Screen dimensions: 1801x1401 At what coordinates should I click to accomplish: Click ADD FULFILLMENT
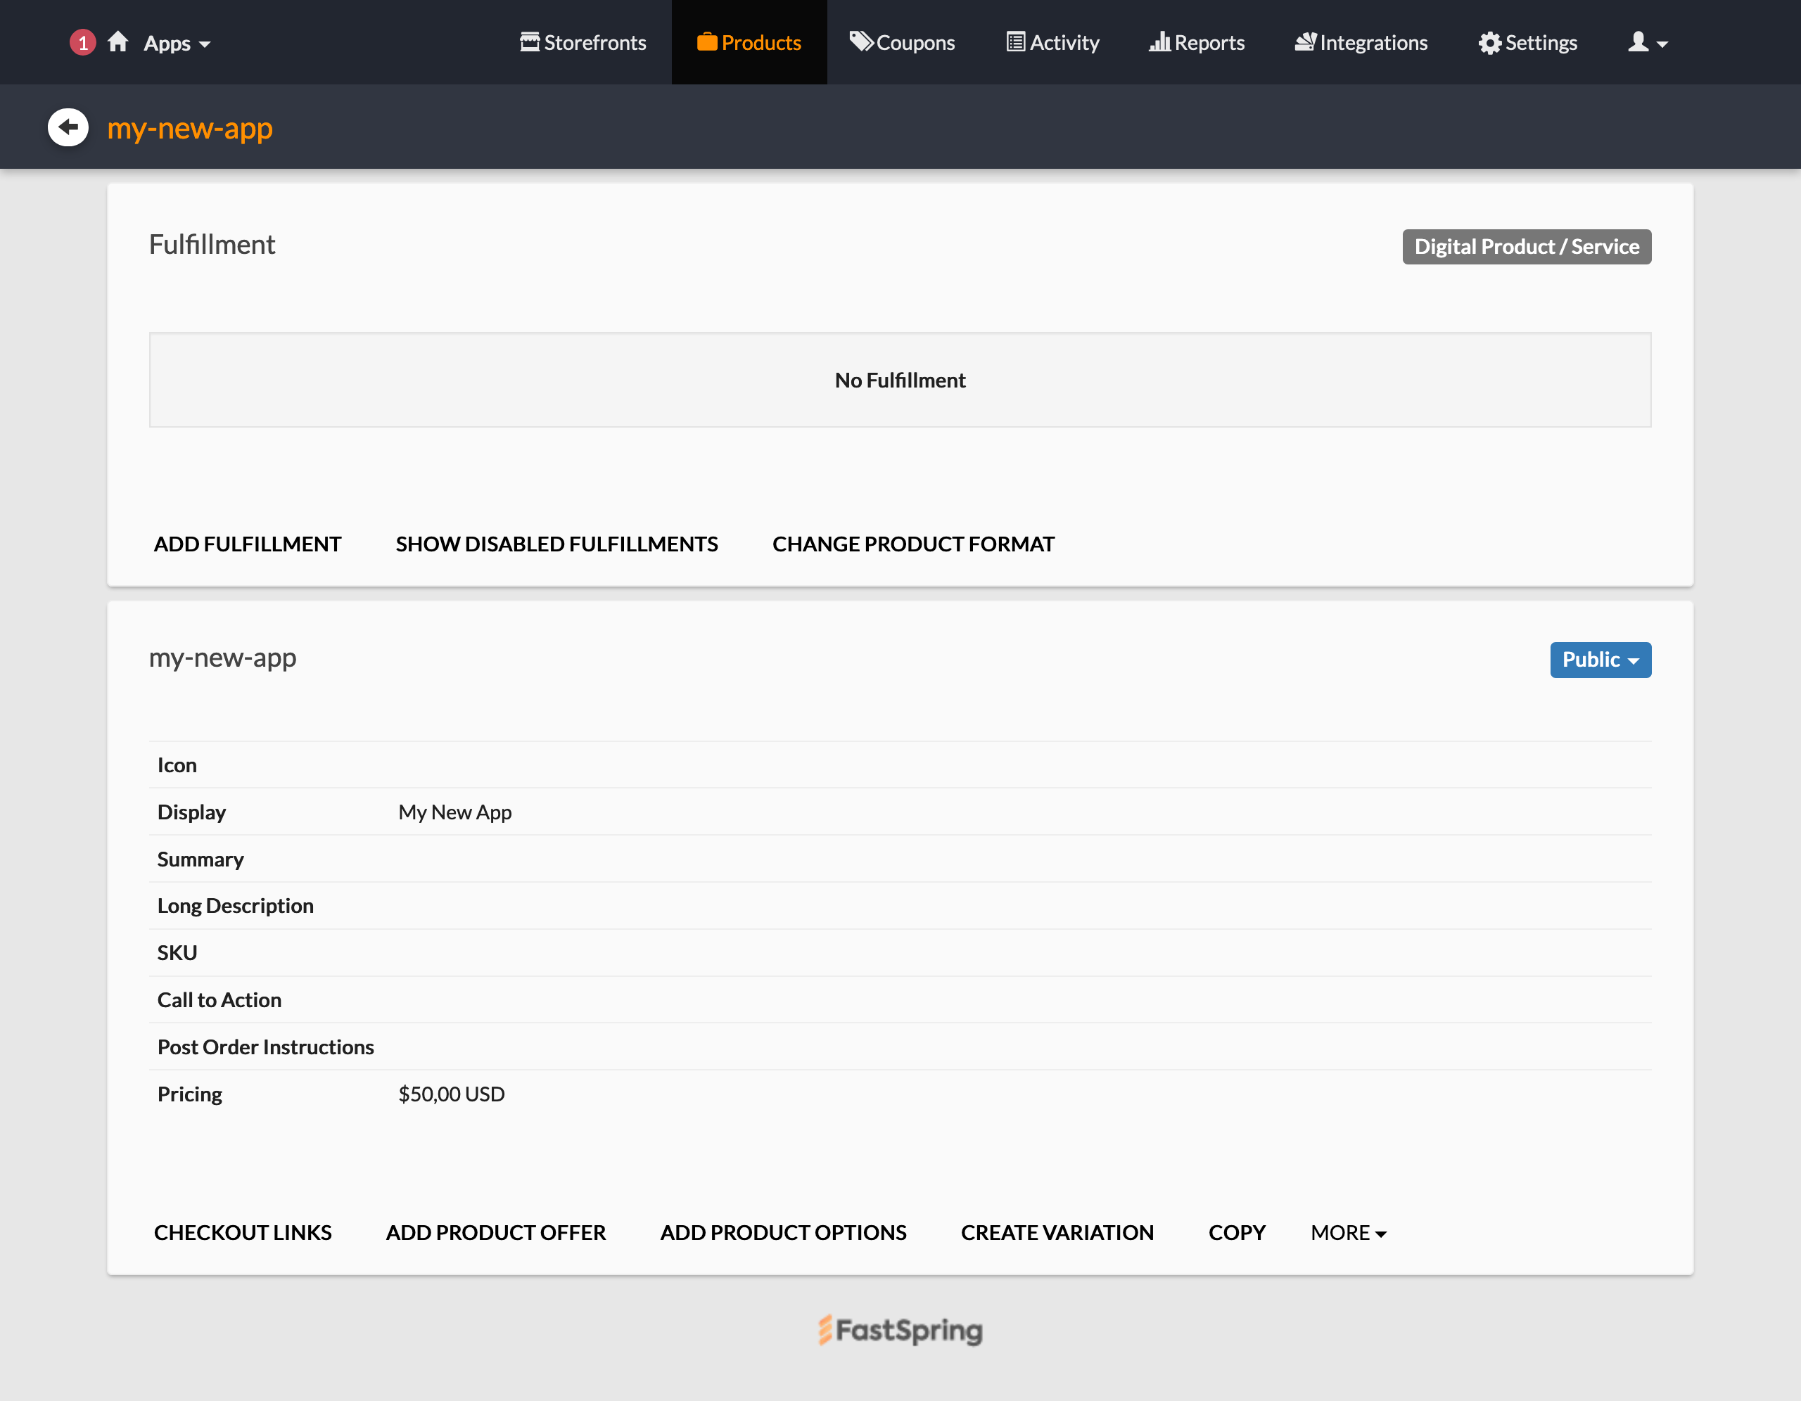248,544
